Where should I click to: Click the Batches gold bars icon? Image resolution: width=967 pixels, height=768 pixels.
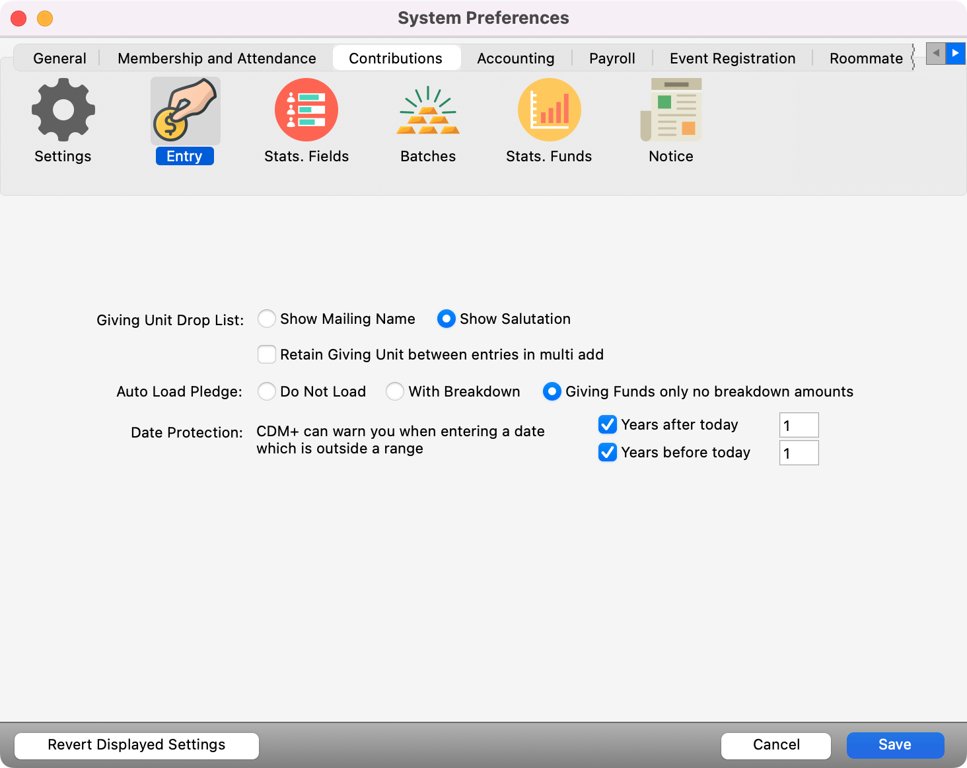pyautogui.click(x=428, y=110)
